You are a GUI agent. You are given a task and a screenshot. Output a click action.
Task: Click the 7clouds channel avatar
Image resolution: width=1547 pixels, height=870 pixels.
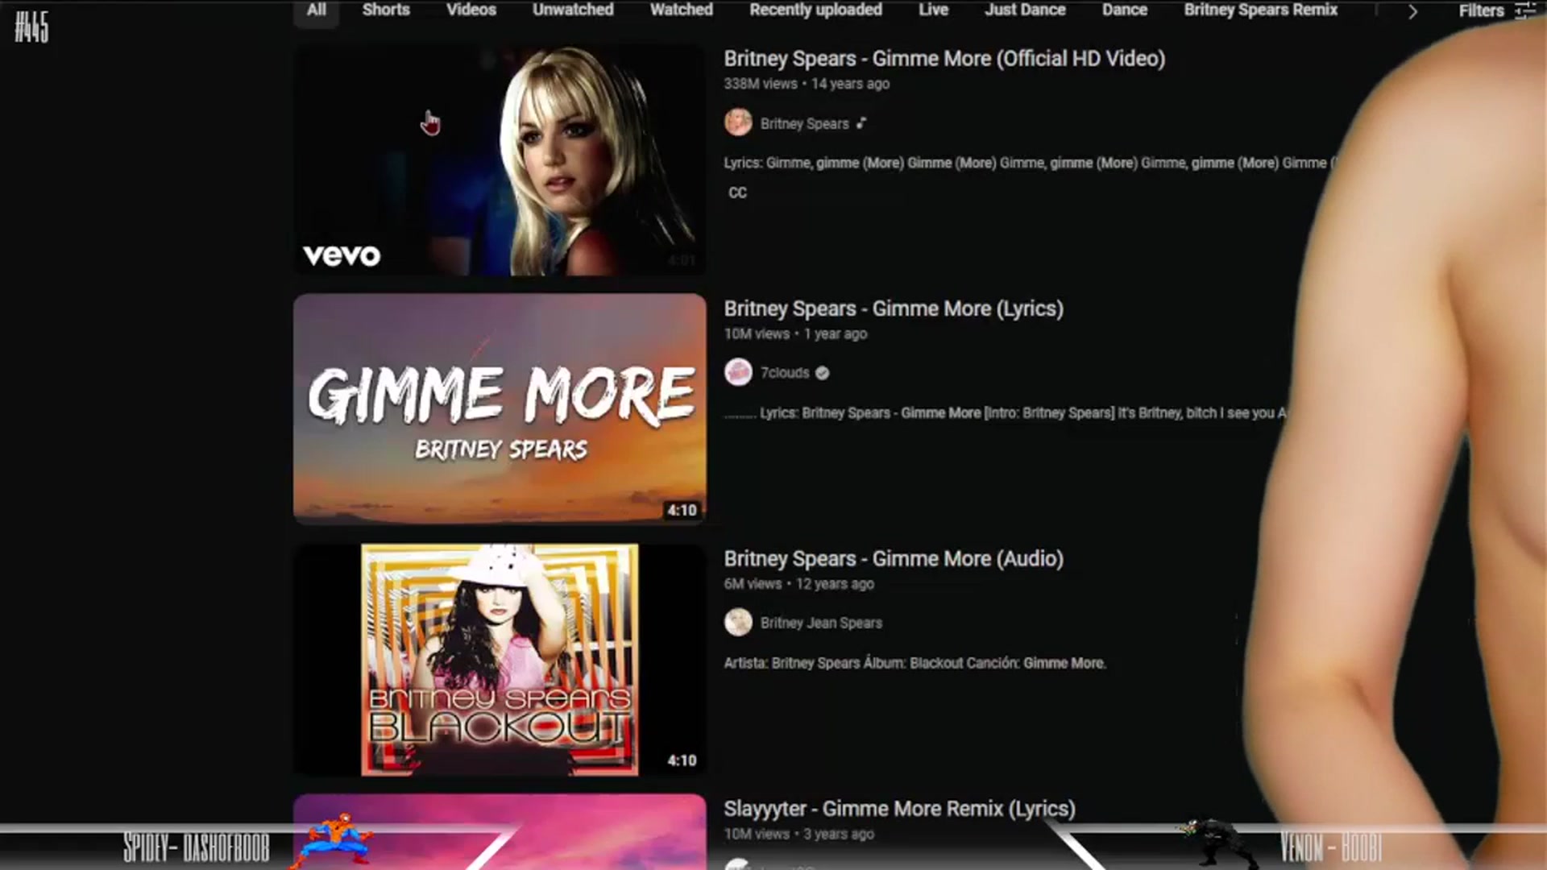(x=738, y=372)
